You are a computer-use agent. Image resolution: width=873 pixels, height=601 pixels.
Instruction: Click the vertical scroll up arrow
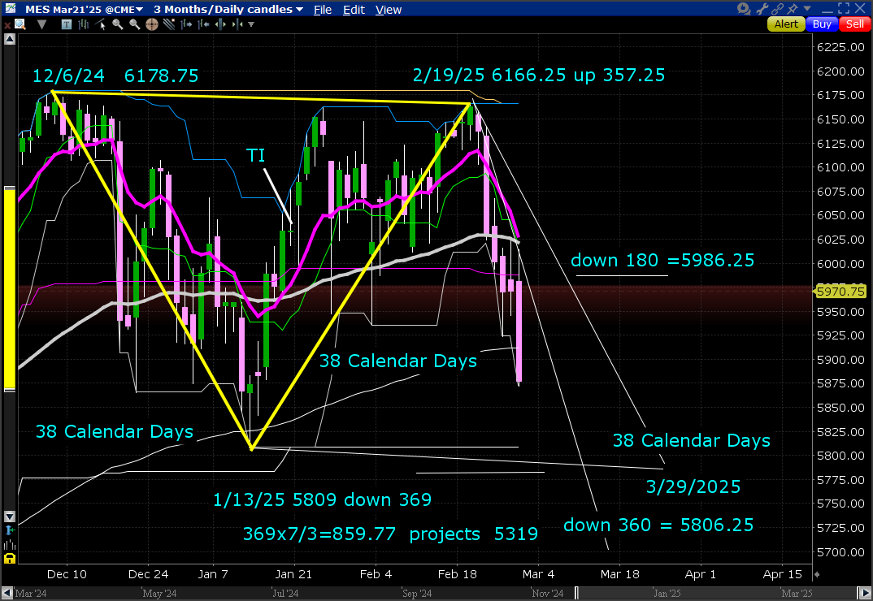tap(10, 39)
